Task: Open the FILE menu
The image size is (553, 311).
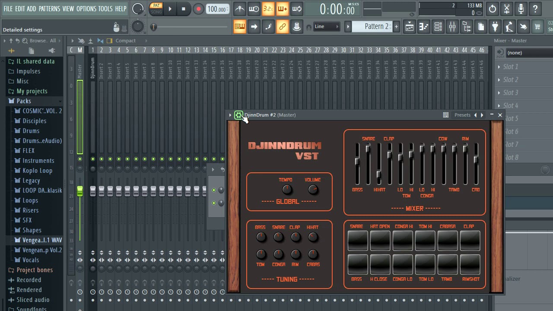Action: (8, 9)
